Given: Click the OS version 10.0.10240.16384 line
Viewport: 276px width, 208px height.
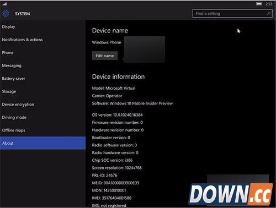Looking at the screenshot, I should 117,115.
